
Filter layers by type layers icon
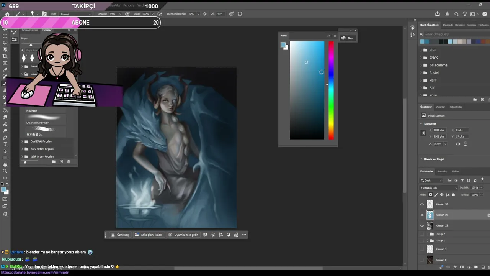point(462,180)
